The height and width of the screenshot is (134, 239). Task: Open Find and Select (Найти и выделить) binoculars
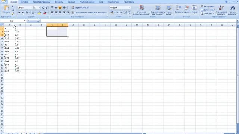click(x=232, y=10)
